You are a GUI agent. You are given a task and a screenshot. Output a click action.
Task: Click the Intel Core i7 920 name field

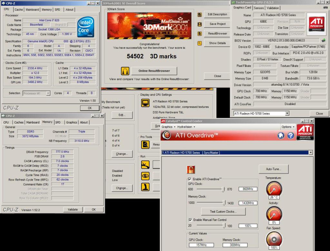click(x=49, y=20)
